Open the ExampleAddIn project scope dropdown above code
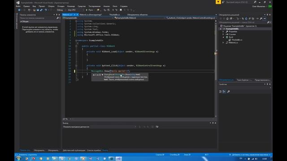Image resolution: width=287 pixels, height=161 pixels. (x=88, y=18)
